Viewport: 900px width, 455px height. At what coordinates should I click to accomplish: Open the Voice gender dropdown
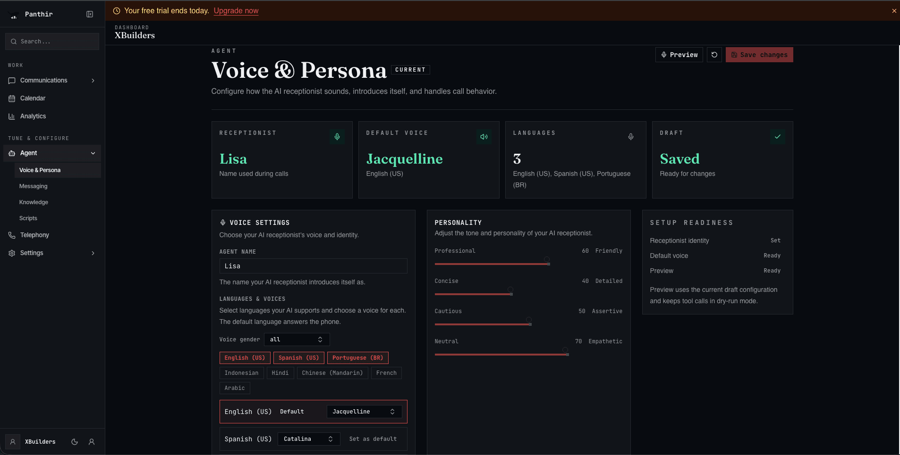(x=297, y=339)
